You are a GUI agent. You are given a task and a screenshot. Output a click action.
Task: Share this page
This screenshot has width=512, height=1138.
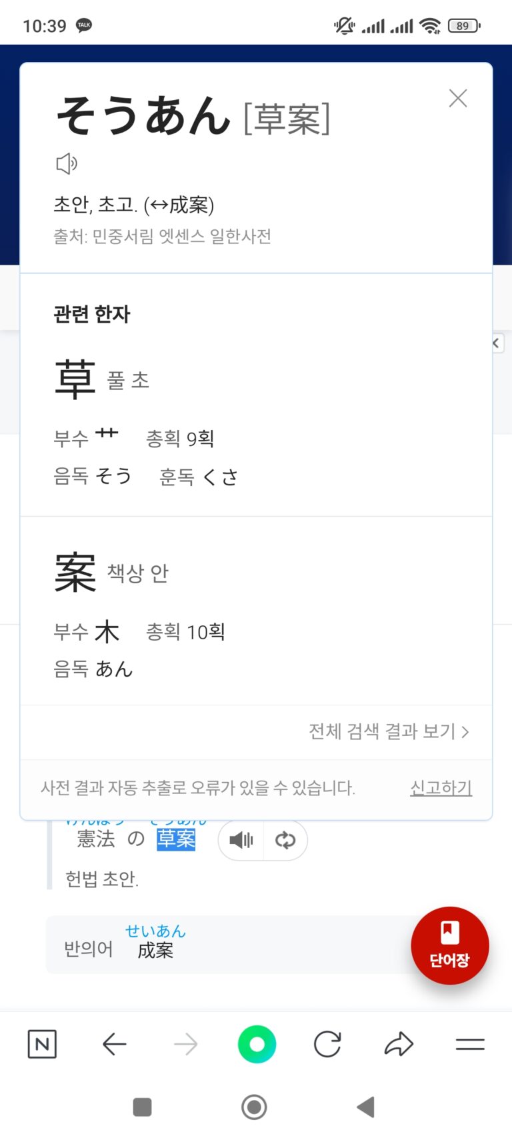coord(399,1044)
